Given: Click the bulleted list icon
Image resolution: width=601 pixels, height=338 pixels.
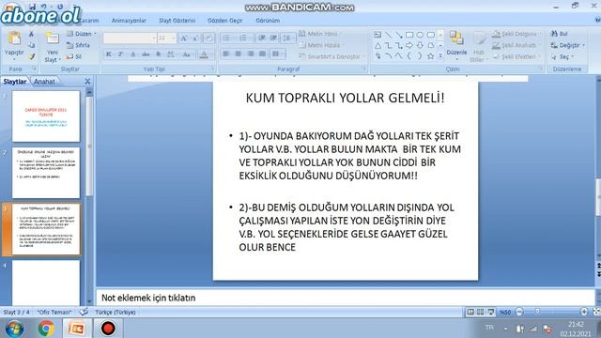Looking at the screenshot, I should [x=226, y=38].
